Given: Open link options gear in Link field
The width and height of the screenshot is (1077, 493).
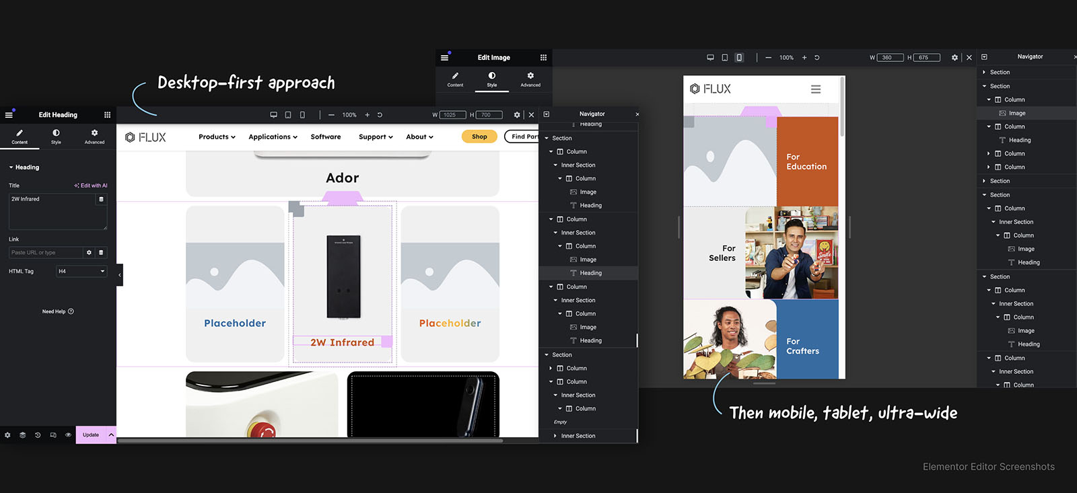Looking at the screenshot, I should [x=89, y=253].
